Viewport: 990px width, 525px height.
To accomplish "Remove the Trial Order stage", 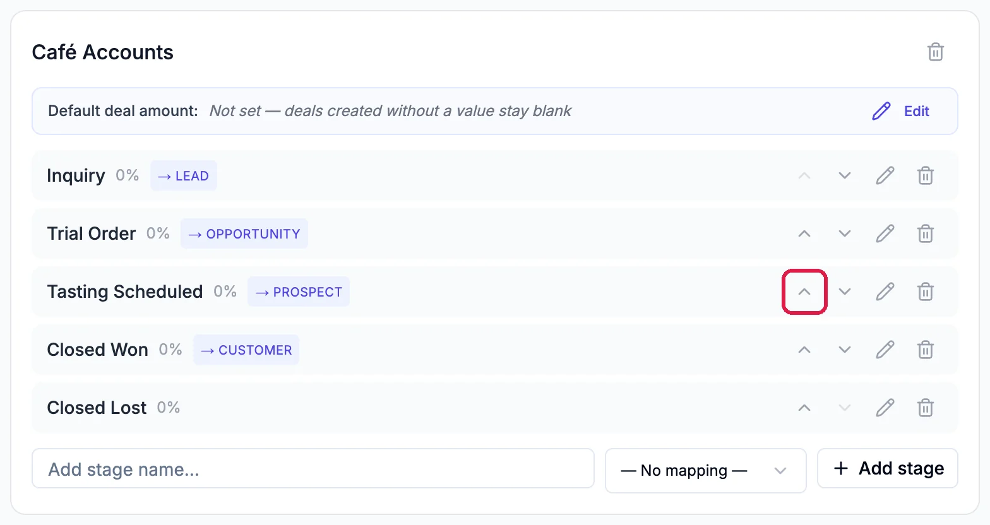I will tap(926, 233).
